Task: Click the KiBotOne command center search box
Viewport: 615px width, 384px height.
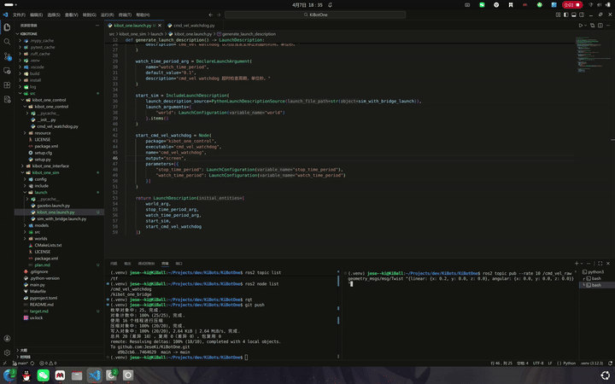Action: 318,15
